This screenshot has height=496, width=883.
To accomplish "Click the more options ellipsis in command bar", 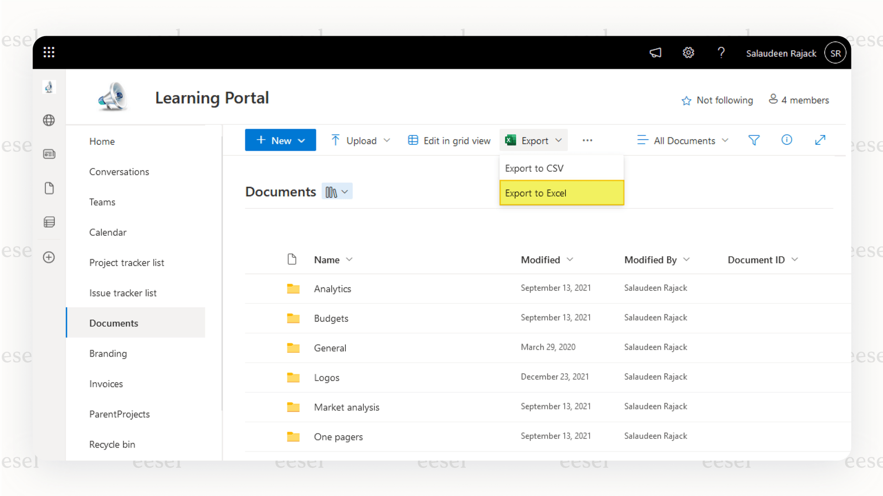I will [587, 140].
